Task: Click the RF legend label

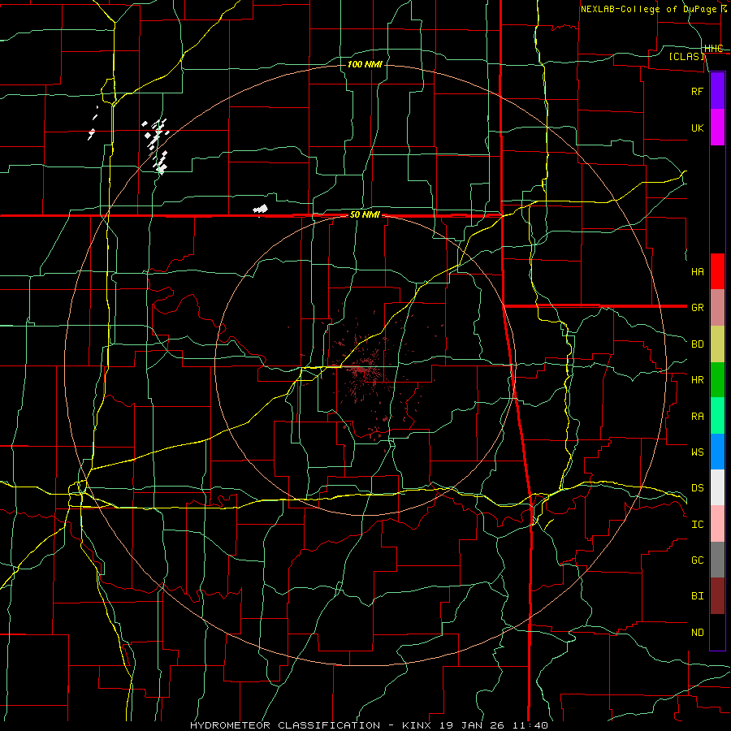Action: pos(698,91)
